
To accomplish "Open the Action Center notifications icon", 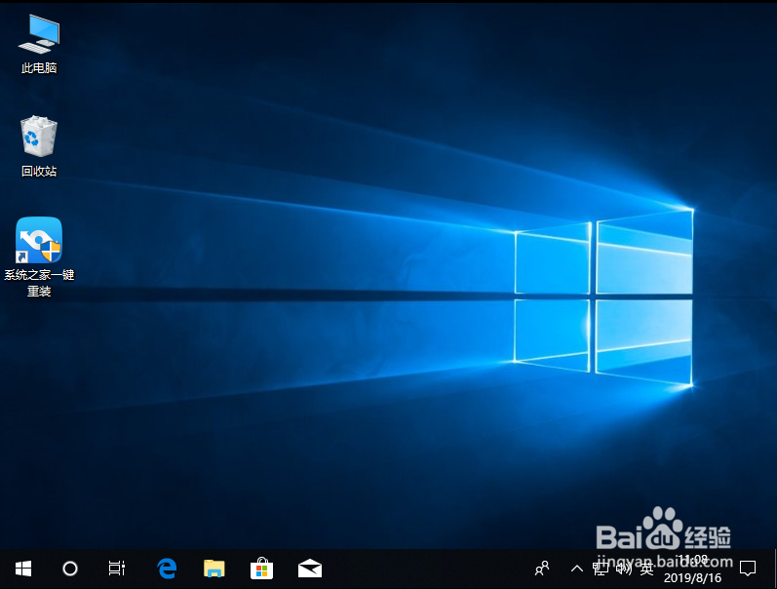I will (748, 569).
